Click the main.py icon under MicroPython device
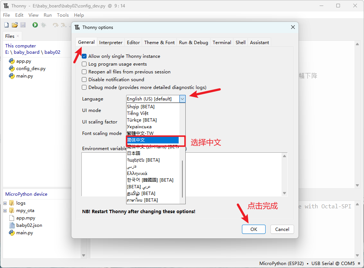364x268 pixels. (x=11, y=233)
